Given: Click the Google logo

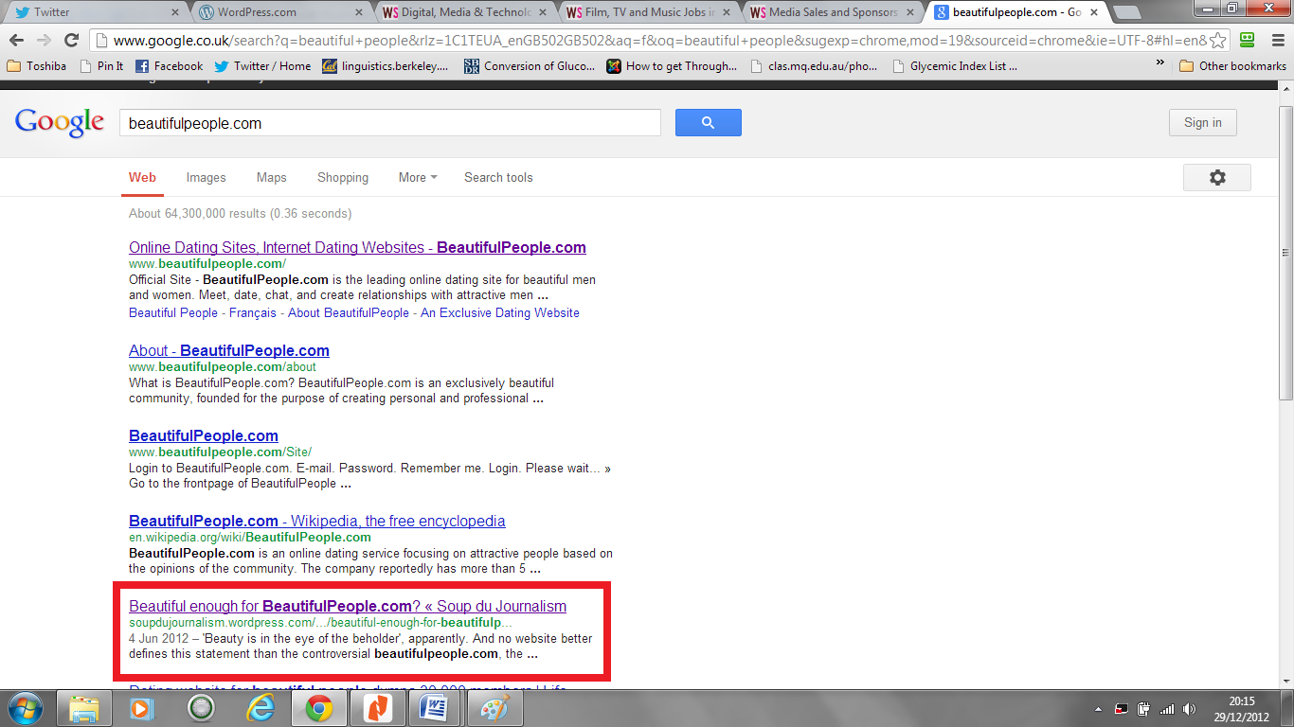Looking at the screenshot, I should [x=60, y=122].
